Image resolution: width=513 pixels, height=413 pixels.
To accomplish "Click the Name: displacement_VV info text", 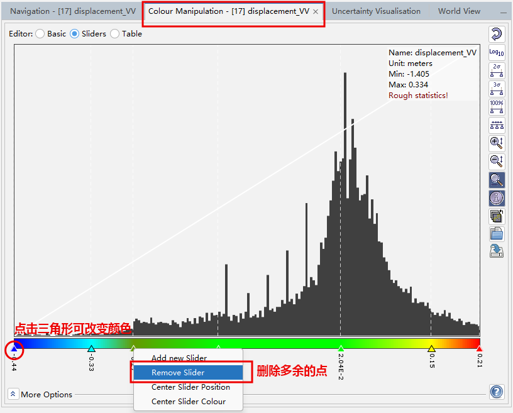I will tap(433, 53).
